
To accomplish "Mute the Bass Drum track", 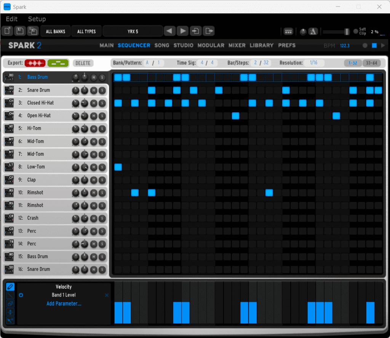I will (x=94, y=77).
